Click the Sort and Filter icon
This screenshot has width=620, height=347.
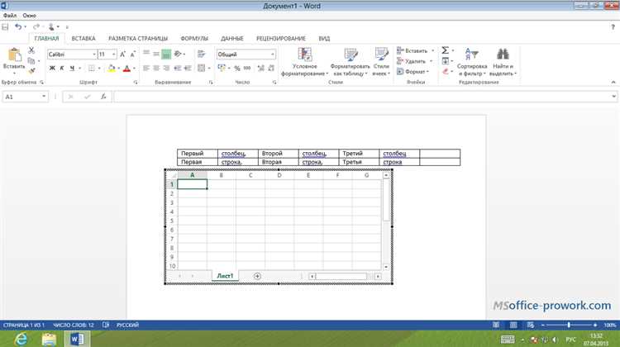point(472,55)
